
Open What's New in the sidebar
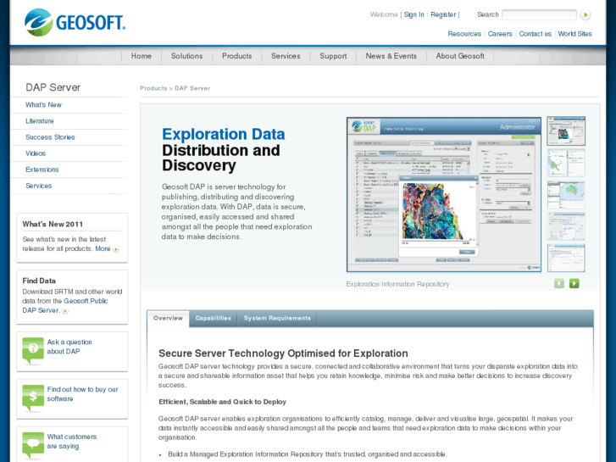point(43,105)
